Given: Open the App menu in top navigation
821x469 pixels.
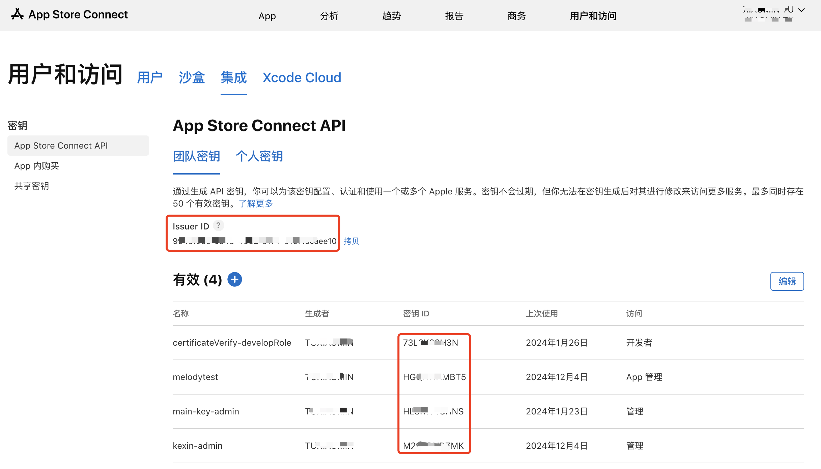Looking at the screenshot, I should (x=267, y=16).
